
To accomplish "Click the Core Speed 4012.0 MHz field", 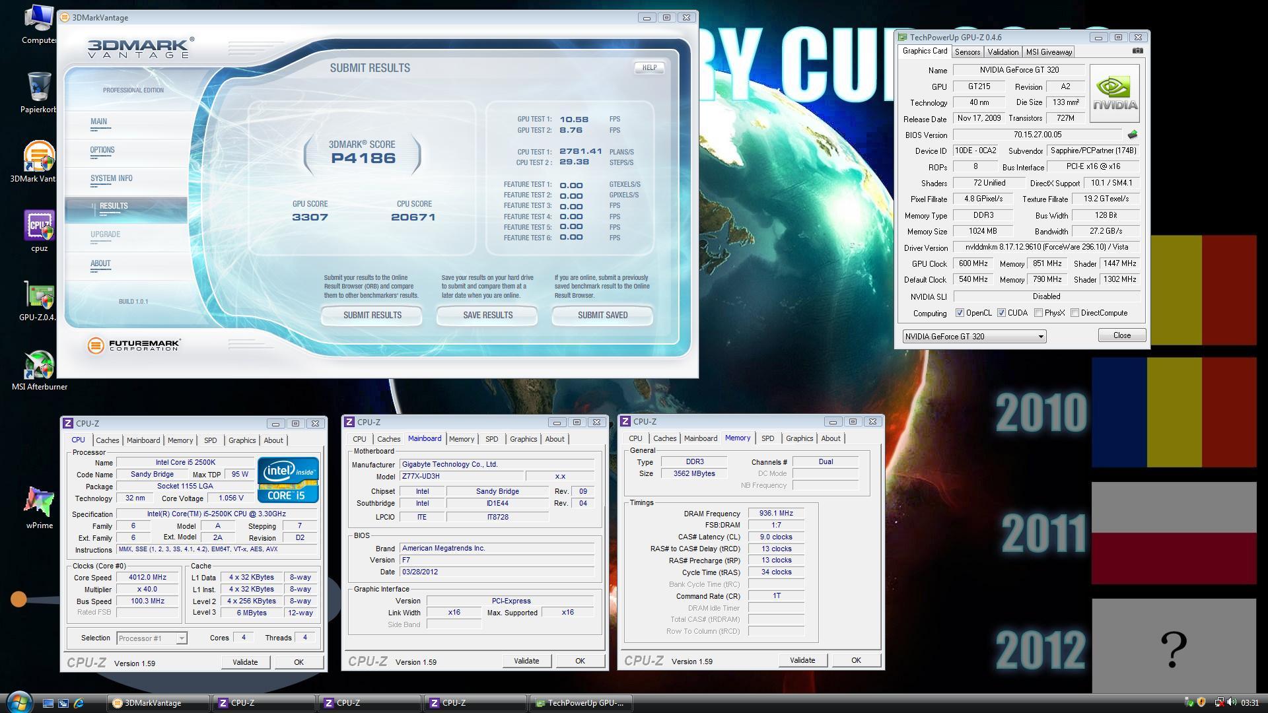I will pyautogui.click(x=147, y=577).
